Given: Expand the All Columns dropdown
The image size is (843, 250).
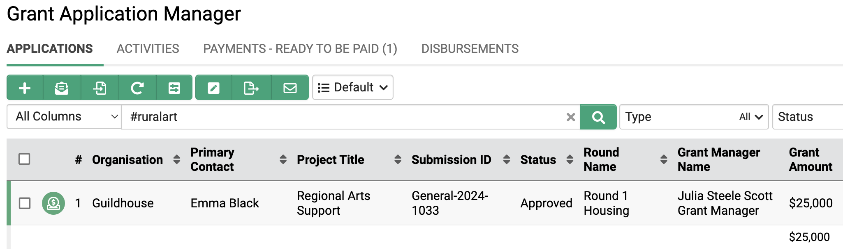Looking at the screenshot, I should click(x=64, y=117).
